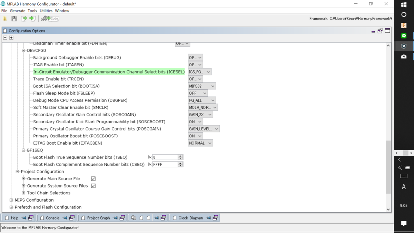Expand the MIPS Configuration node
The height and width of the screenshot is (233, 414).
(11, 200)
